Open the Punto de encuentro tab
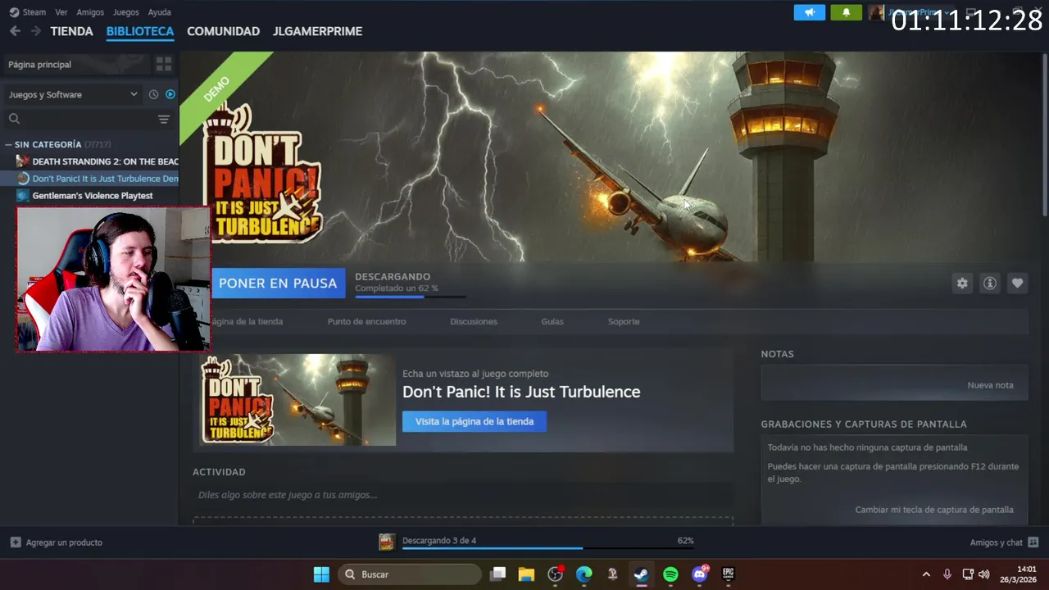The image size is (1049, 590). point(366,321)
